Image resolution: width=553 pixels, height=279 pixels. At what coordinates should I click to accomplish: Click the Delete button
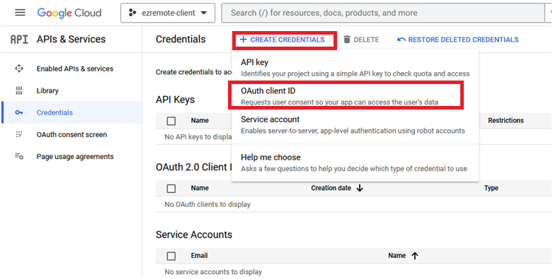tap(361, 40)
